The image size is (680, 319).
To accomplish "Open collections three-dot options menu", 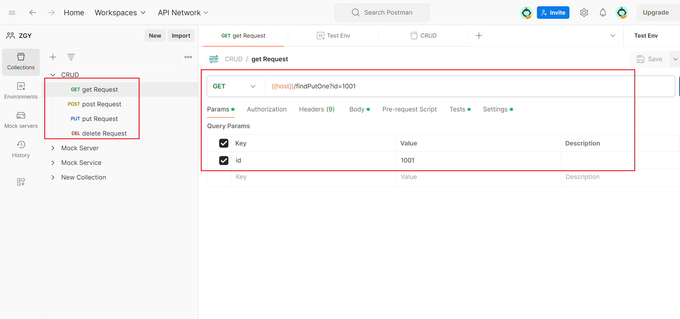I will [x=188, y=57].
